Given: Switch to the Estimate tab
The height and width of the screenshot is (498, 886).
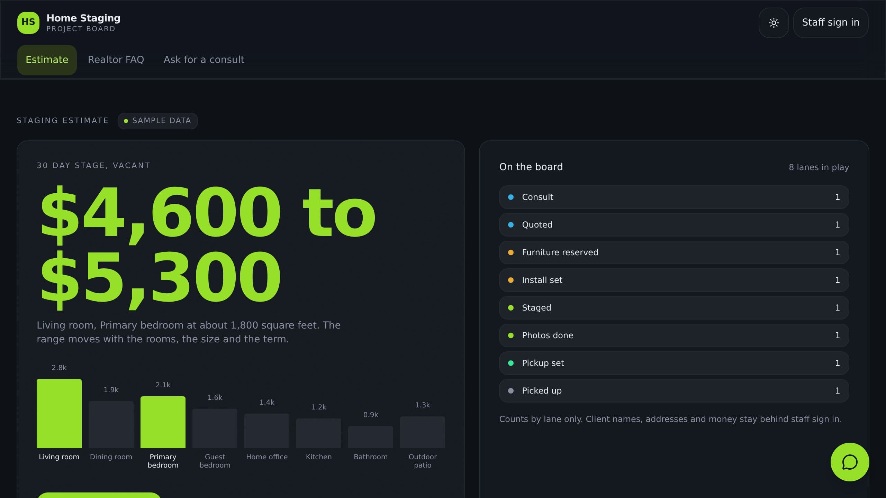Looking at the screenshot, I should click(47, 60).
